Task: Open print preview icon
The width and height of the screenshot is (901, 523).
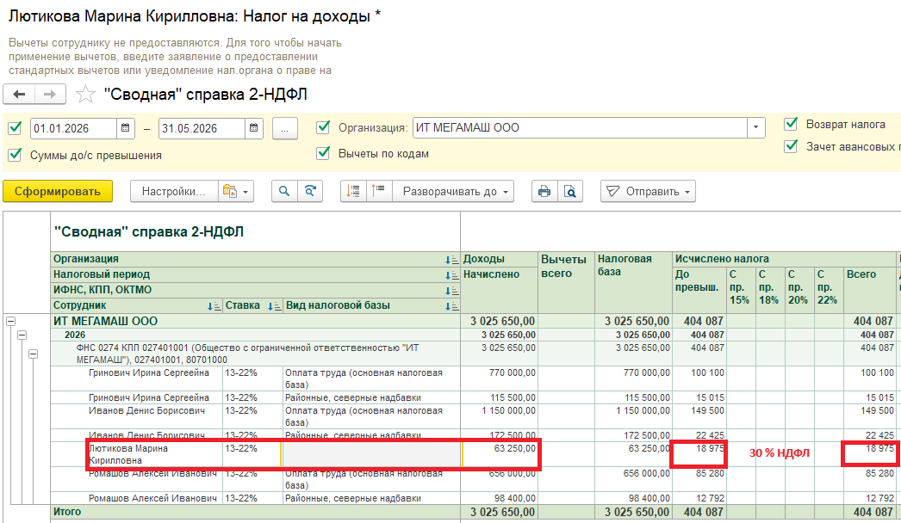Action: tap(569, 191)
